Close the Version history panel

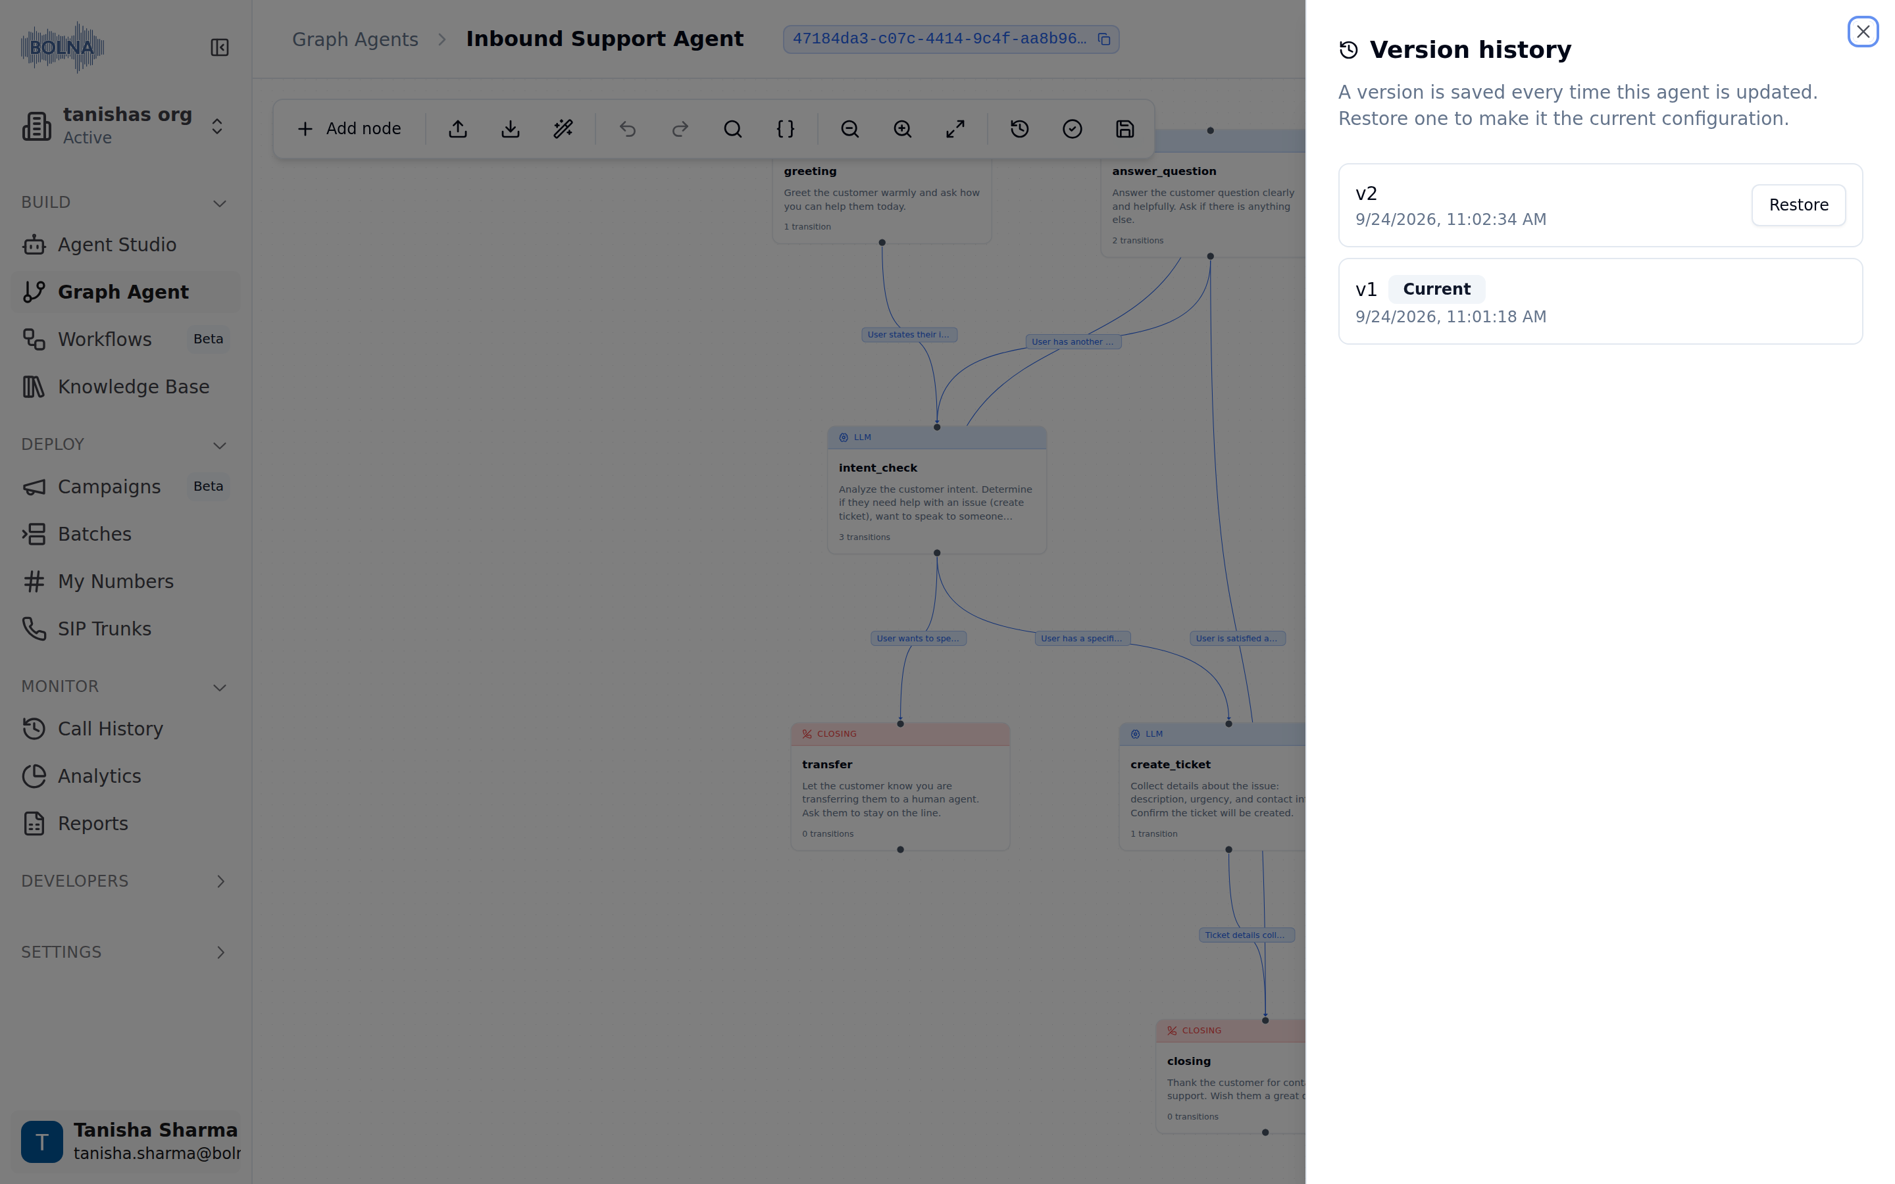coord(1863,32)
